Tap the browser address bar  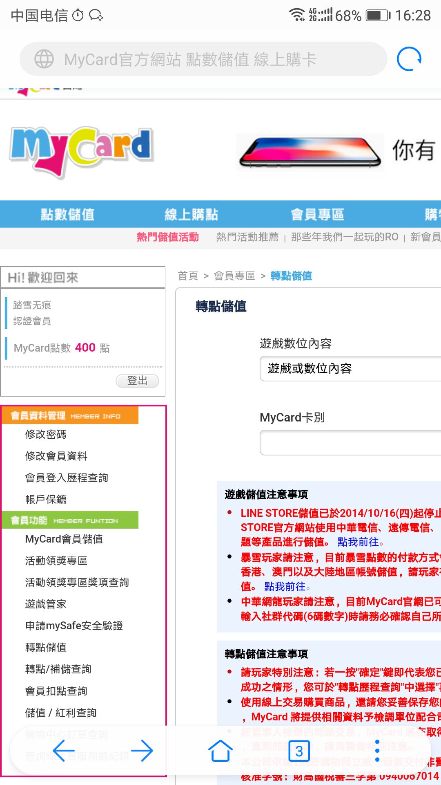click(x=203, y=59)
